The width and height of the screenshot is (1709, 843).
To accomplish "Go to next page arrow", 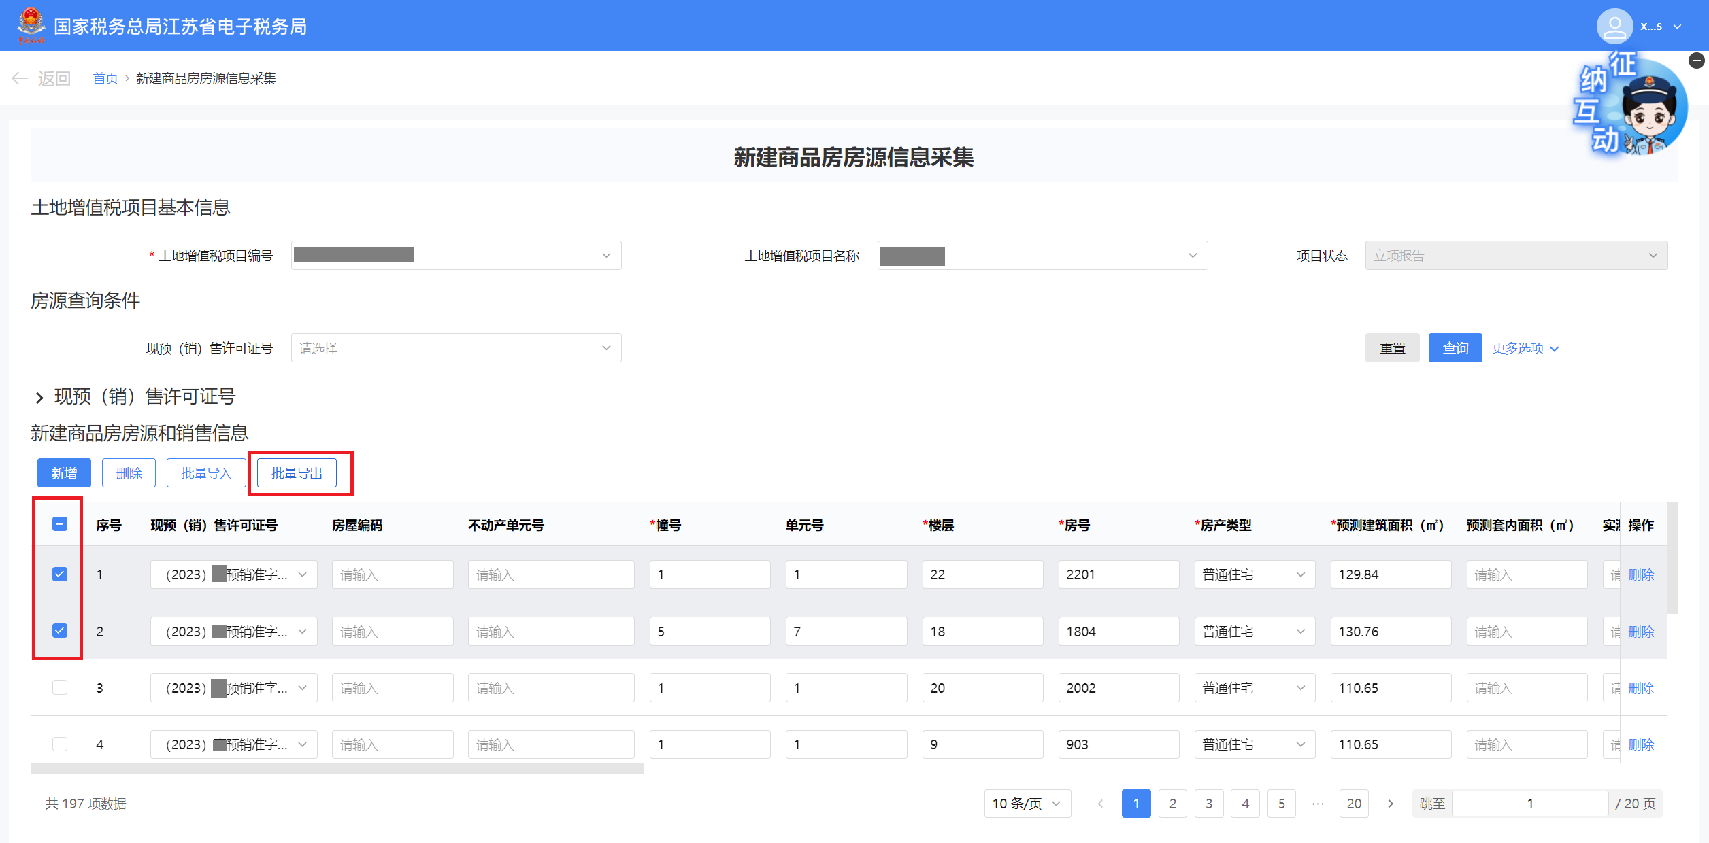I will coord(1391,804).
